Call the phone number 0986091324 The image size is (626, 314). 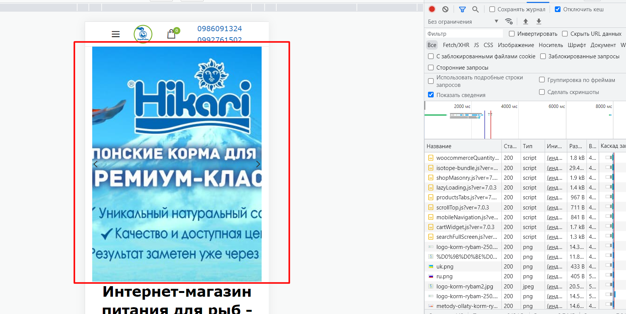[x=219, y=29]
